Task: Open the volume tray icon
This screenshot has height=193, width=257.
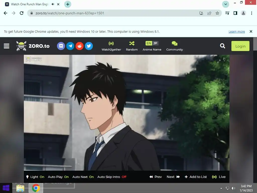Action: tap(233, 188)
